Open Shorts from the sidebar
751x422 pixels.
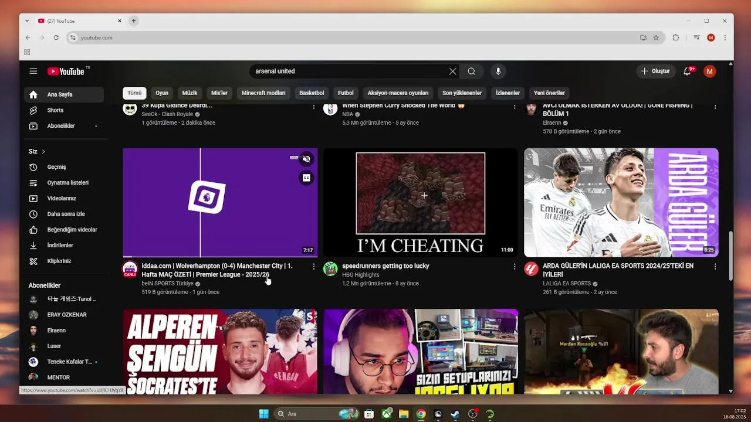coord(64,110)
